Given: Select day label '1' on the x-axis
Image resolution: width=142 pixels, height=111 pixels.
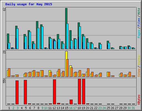Looking at the screenshot, I should (x=9, y=108).
